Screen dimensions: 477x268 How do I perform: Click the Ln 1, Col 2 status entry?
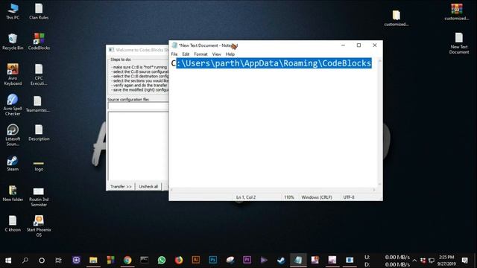(x=246, y=197)
